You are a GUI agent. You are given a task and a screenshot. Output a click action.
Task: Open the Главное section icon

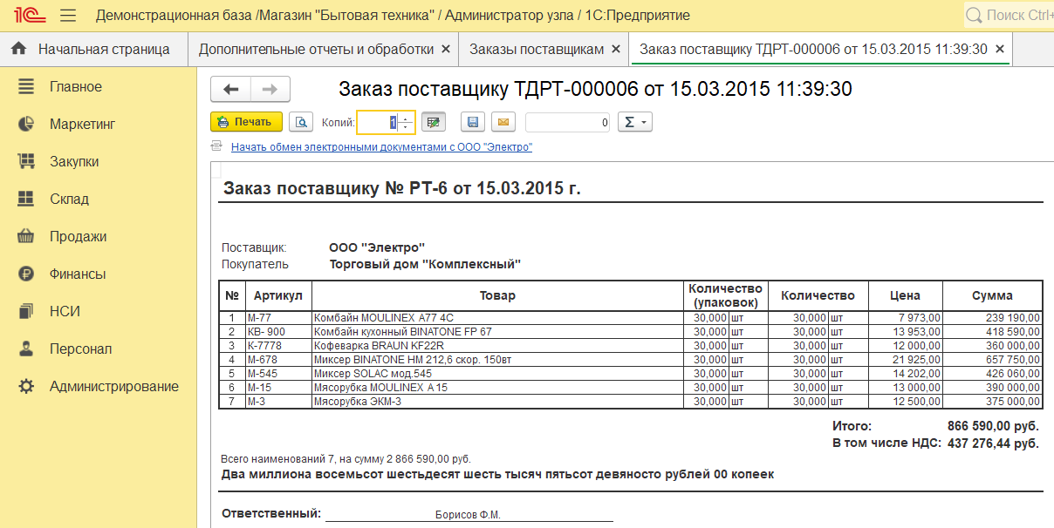pos(26,87)
